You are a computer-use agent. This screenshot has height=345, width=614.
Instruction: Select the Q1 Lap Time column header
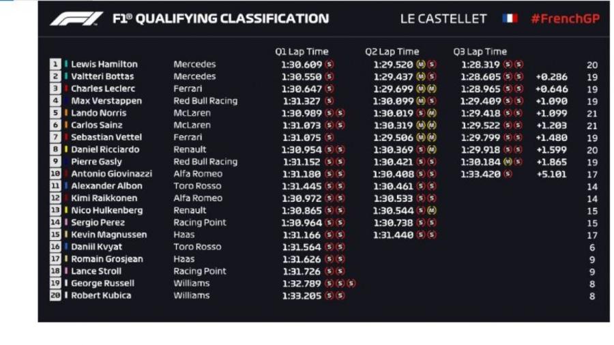(301, 51)
